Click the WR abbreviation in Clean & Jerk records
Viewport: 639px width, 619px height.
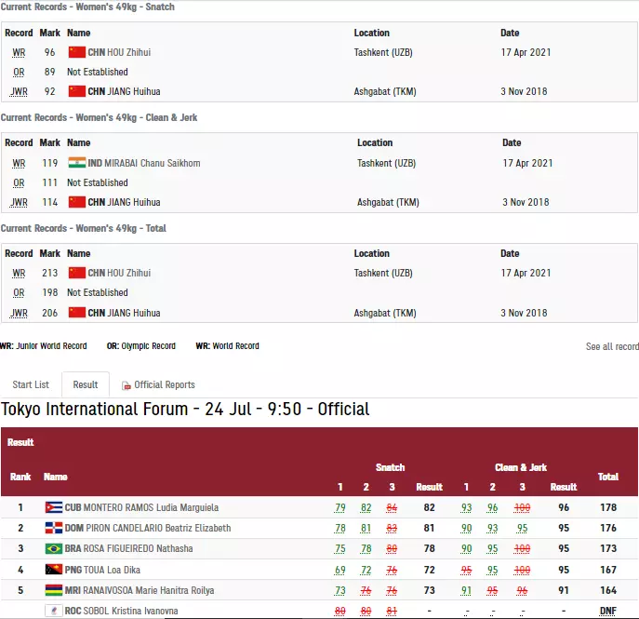[x=19, y=163]
